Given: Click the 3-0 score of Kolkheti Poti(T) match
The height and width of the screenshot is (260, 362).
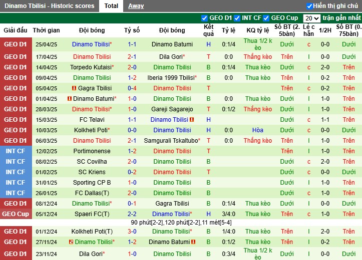Looking at the screenshot, I should pos(132,232).
